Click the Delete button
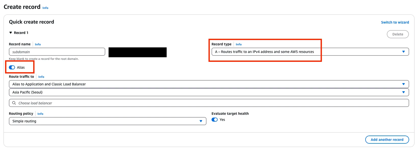This screenshot has height=150, width=417. 398,34
